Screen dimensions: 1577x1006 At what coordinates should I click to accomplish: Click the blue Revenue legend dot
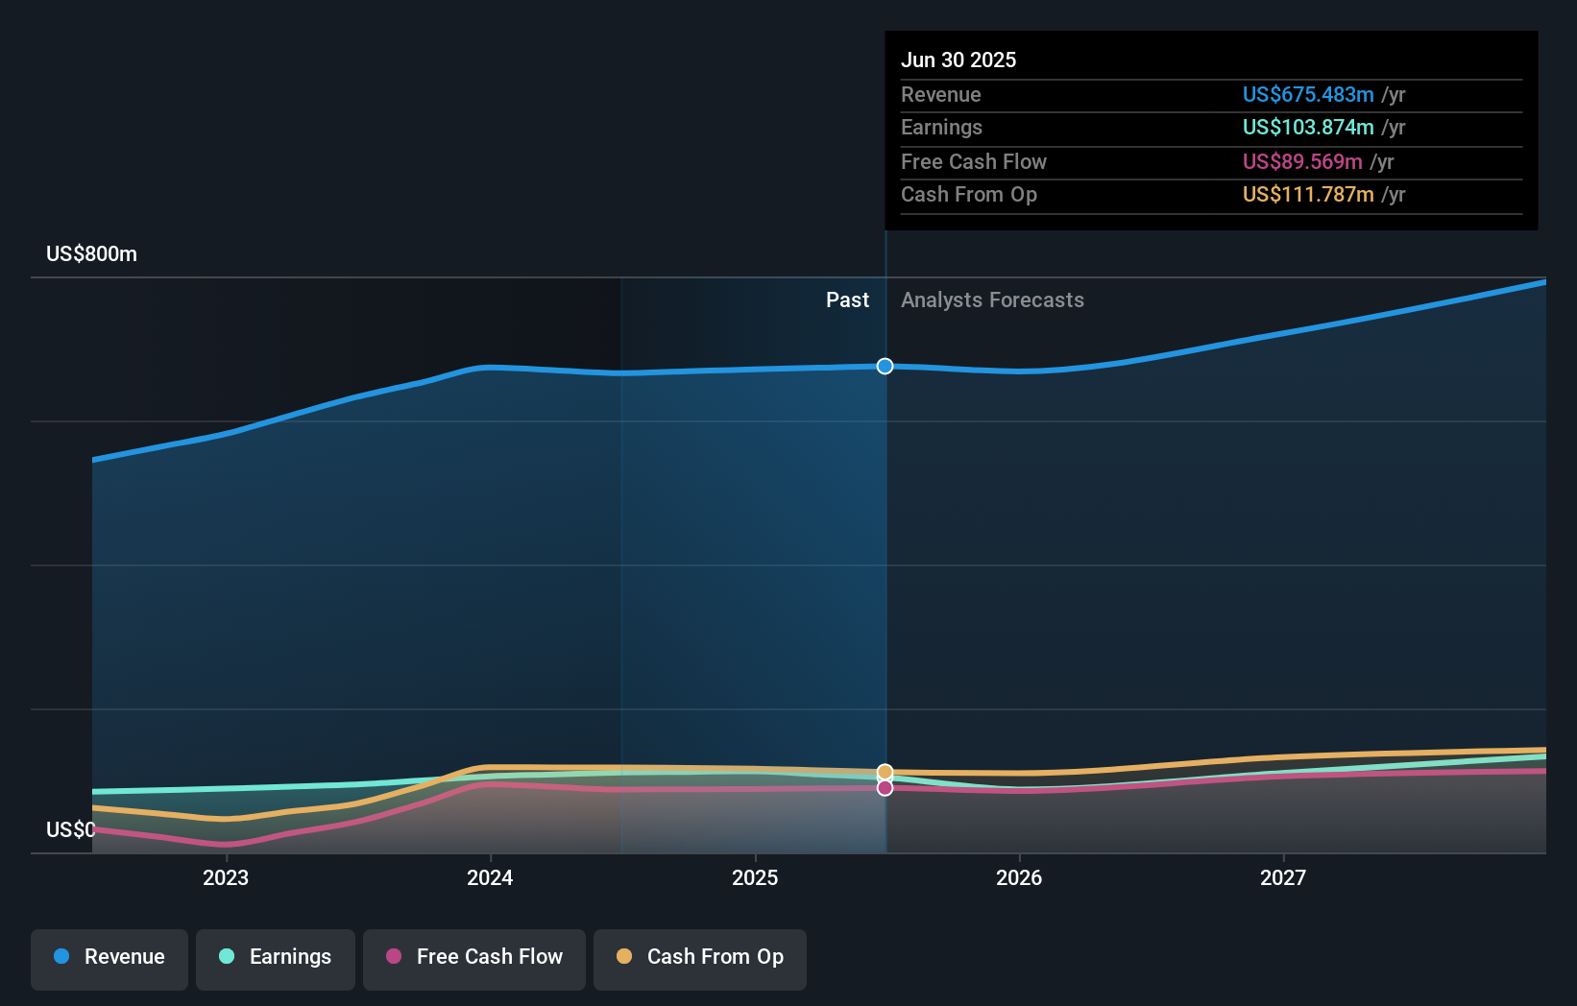click(x=61, y=957)
